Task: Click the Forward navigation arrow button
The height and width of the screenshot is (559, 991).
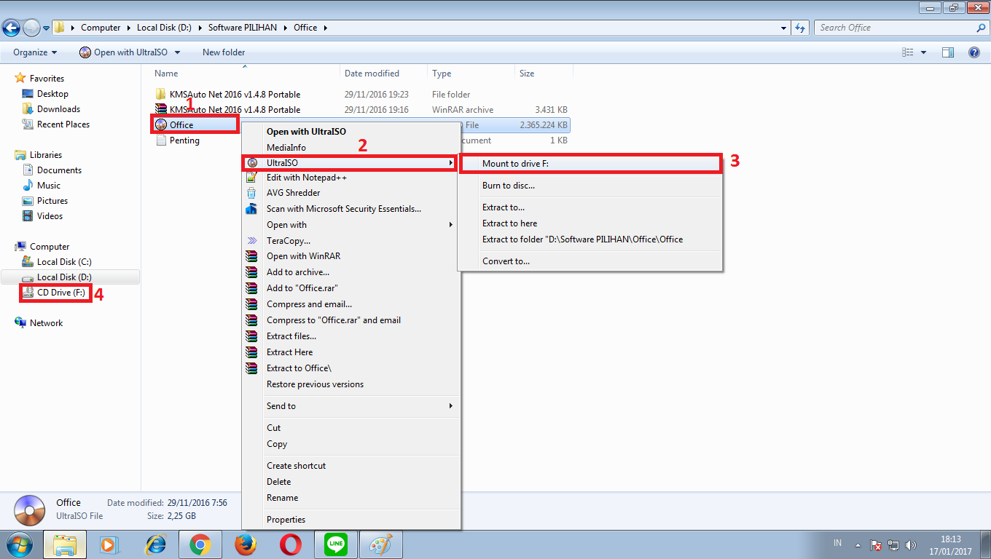Action: pyautogui.click(x=31, y=28)
